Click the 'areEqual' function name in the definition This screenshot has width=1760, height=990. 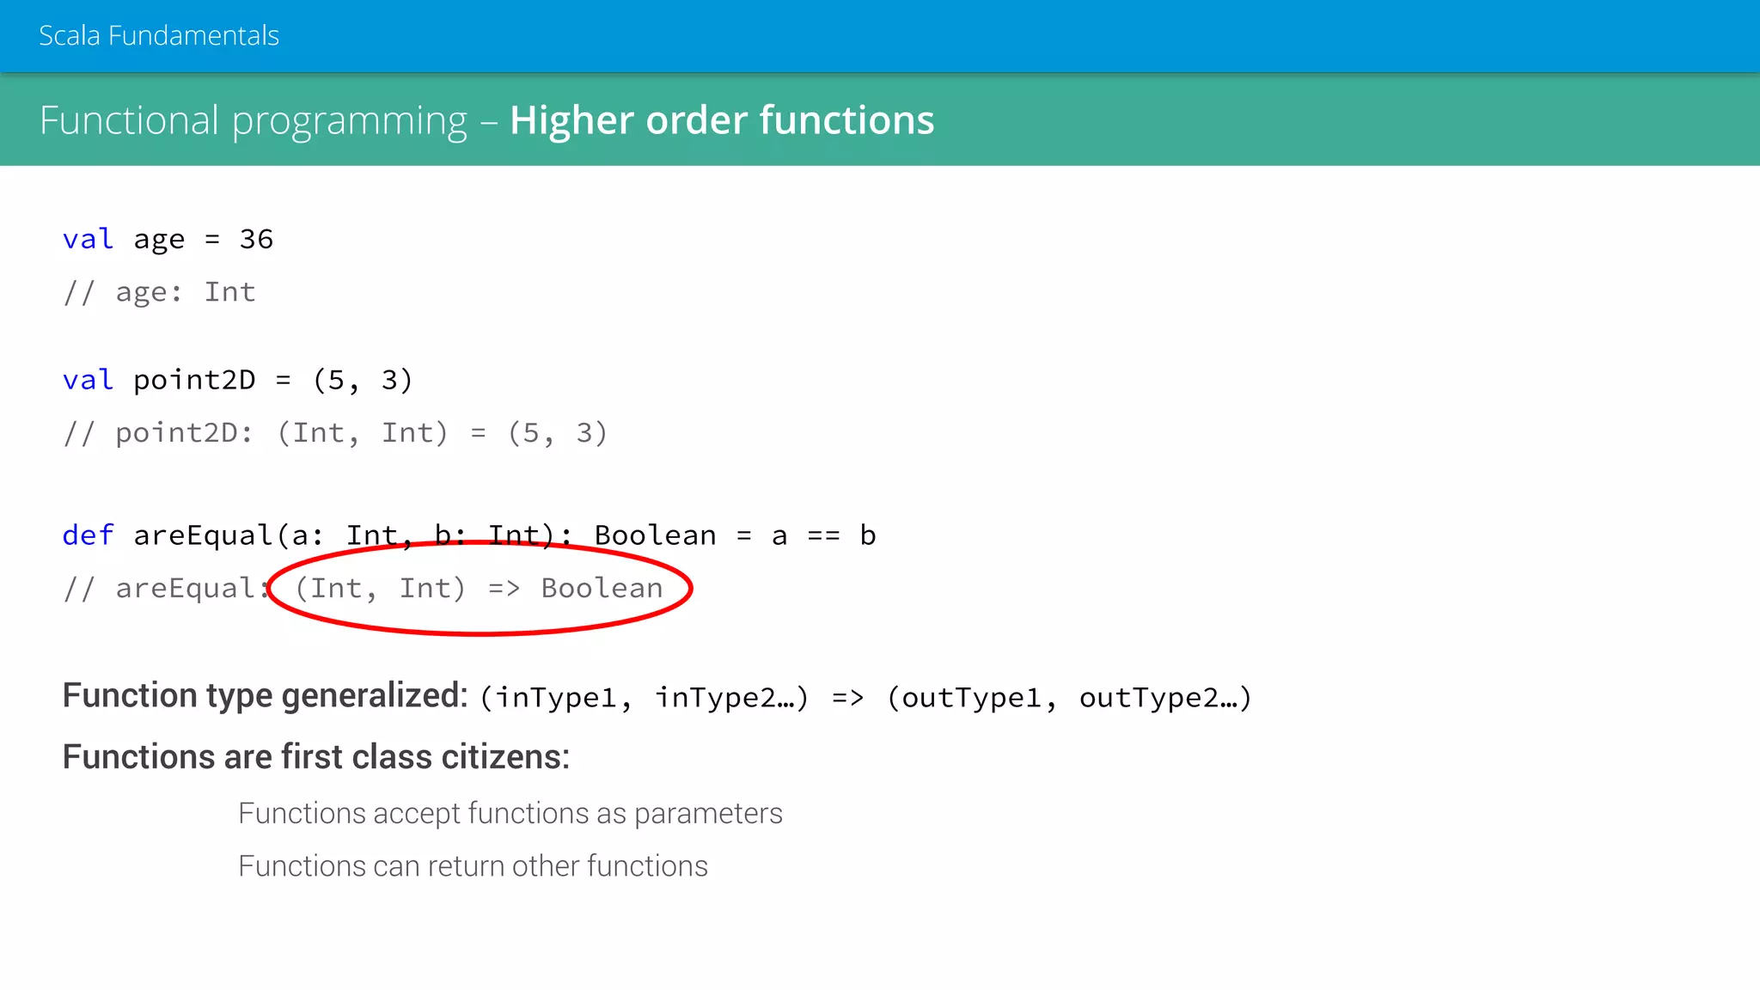coord(203,535)
